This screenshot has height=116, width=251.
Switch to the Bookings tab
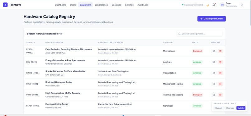(x=116, y=5)
